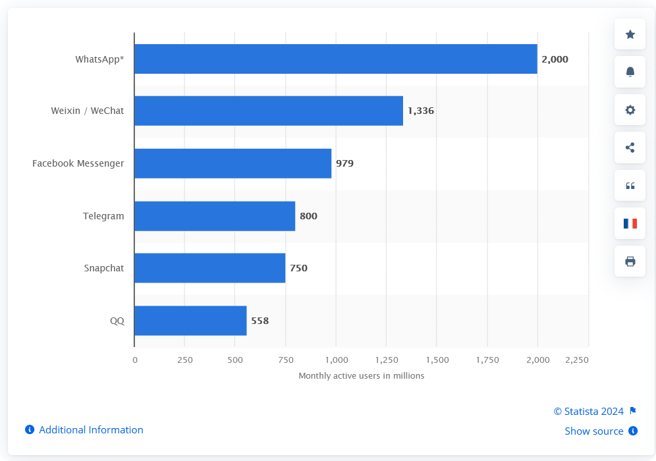The image size is (656, 461).
Task: Click the star favorite icon
Action: pos(630,34)
